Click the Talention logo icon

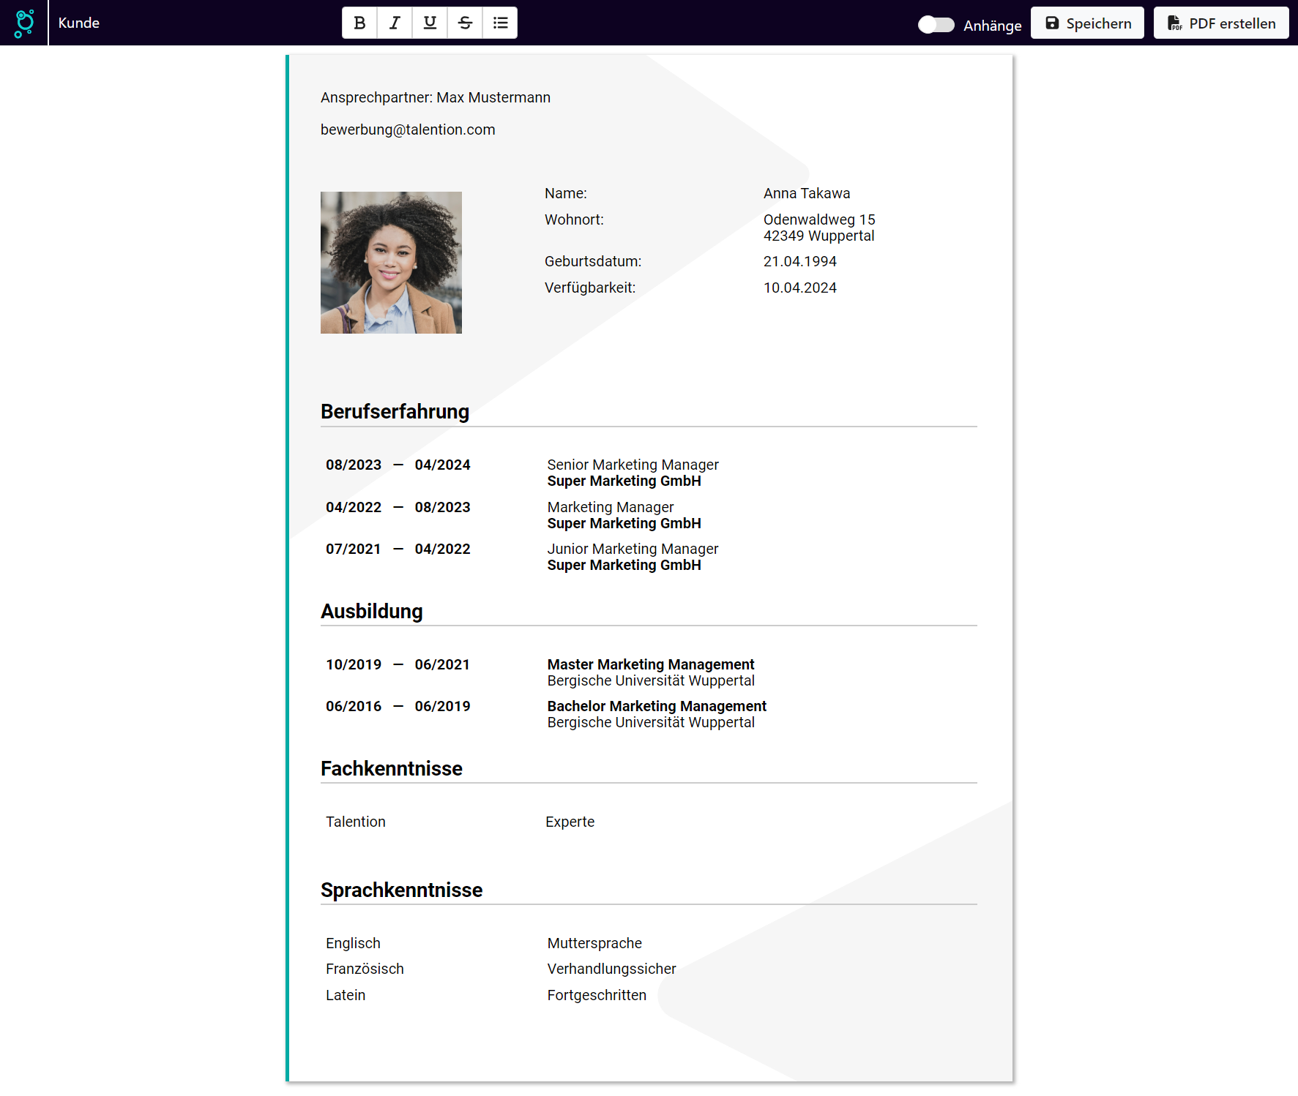[x=24, y=23]
